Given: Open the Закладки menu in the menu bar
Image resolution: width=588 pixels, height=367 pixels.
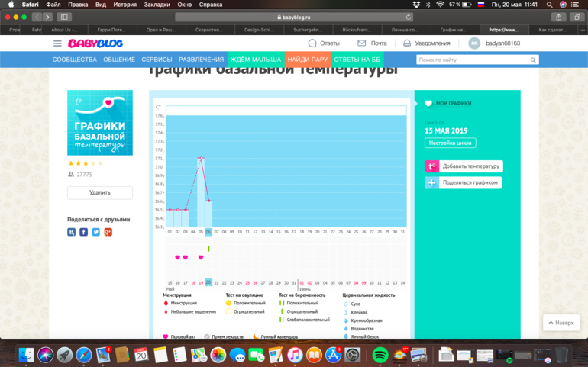Looking at the screenshot, I should click(x=157, y=5).
